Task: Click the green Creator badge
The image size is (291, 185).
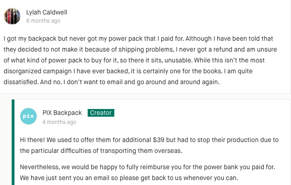Action: 101,113
